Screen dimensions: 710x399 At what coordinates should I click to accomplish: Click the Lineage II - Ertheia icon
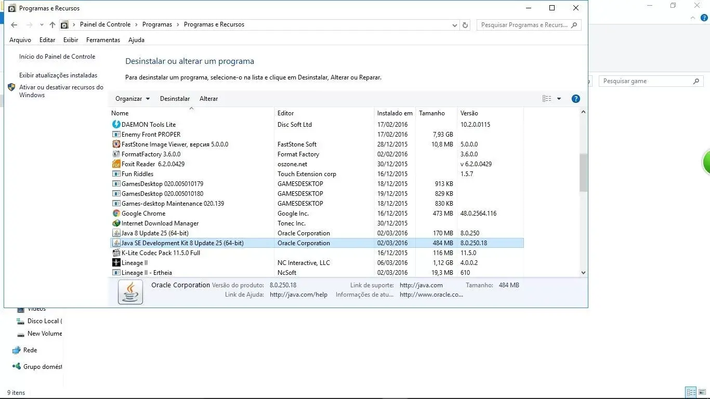tap(116, 273)
